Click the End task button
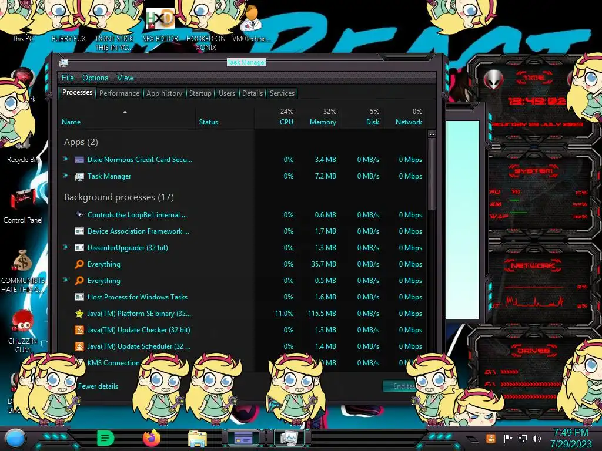 click(403, 386)
